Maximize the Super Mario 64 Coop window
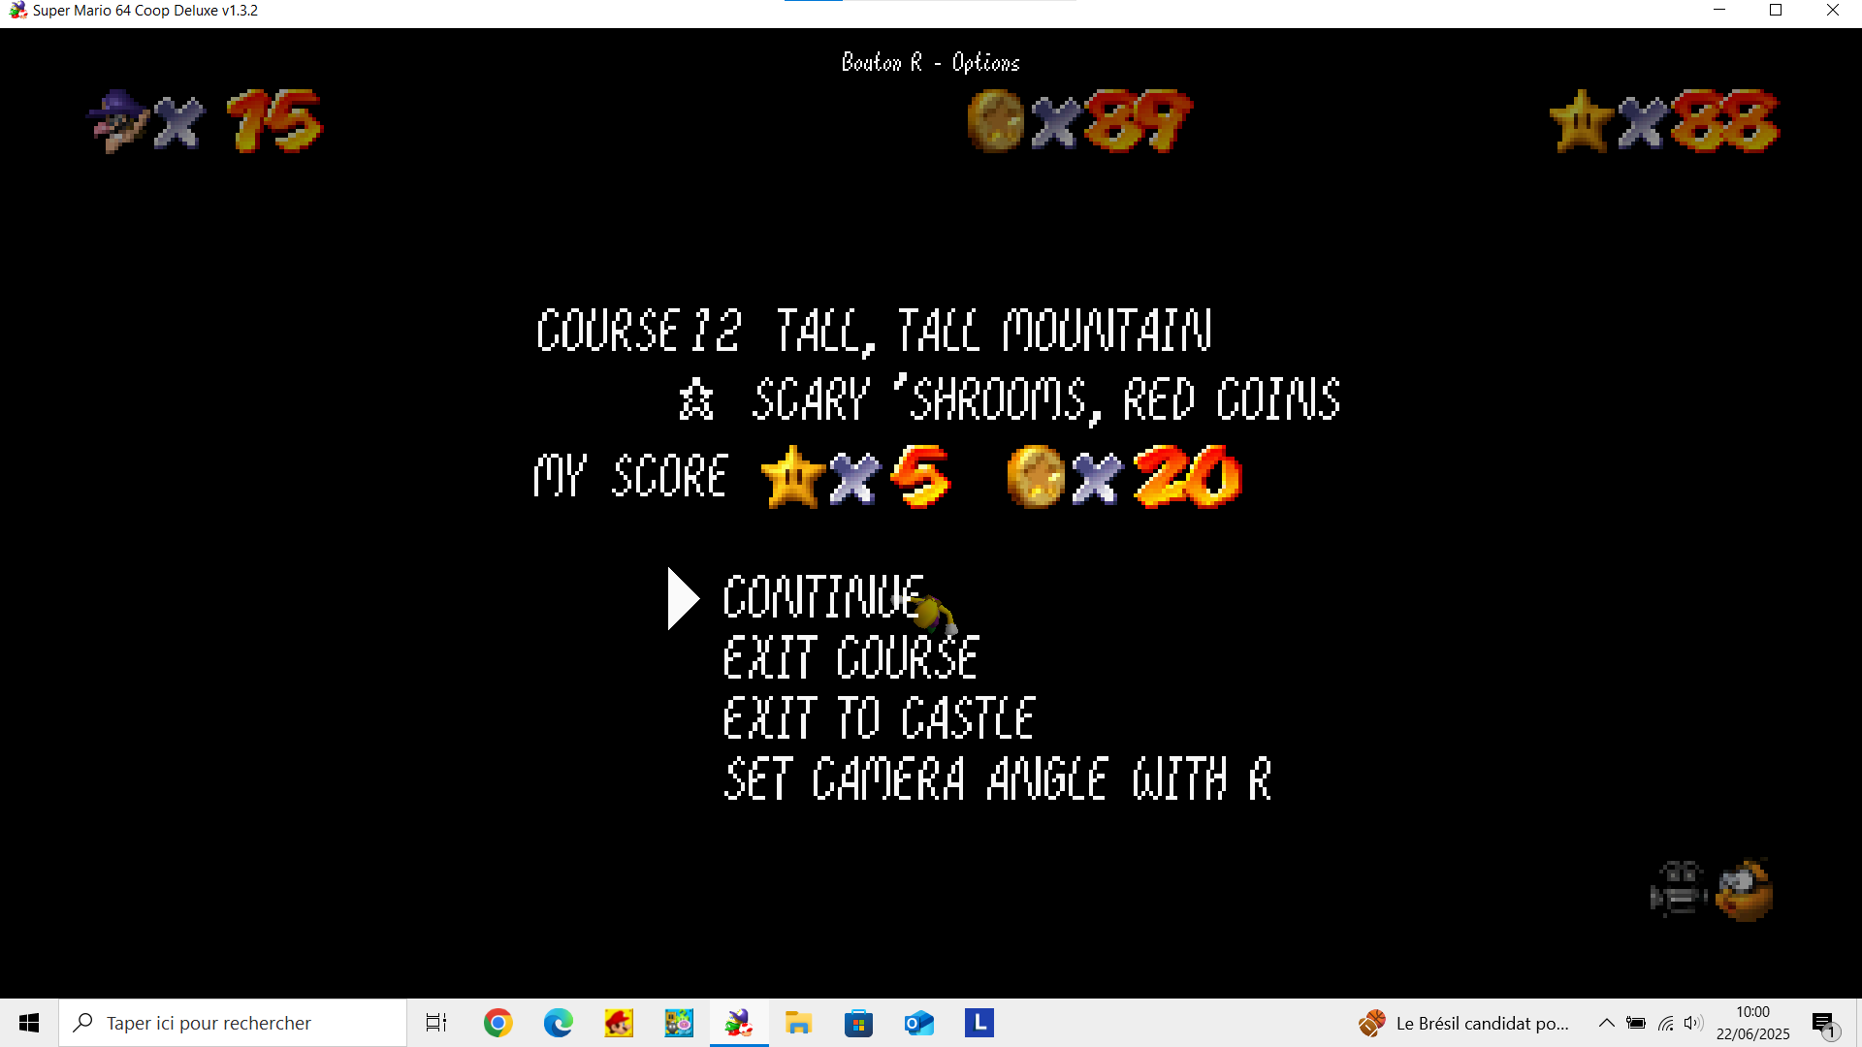This screenshot has width=1862, height=1047. click(x=1776, y=11)
